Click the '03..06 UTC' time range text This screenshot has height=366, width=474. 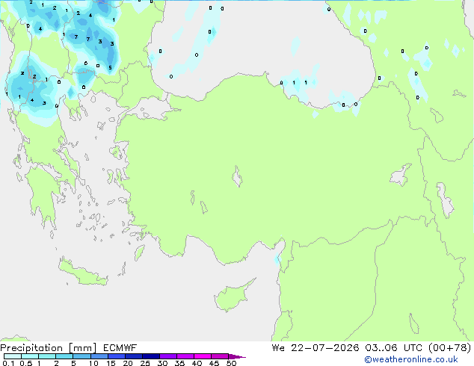pos(393,348)
